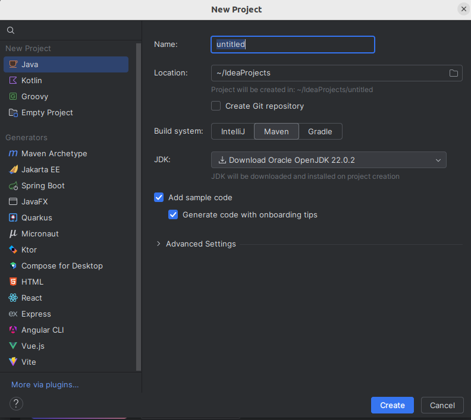The image size is (471, 420).
Task: Select Vue.js generator
Action: pyautogui.click(x=66, y=346)
